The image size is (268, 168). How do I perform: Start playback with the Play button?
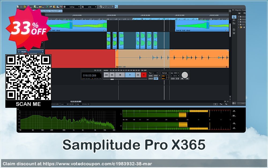130,75
